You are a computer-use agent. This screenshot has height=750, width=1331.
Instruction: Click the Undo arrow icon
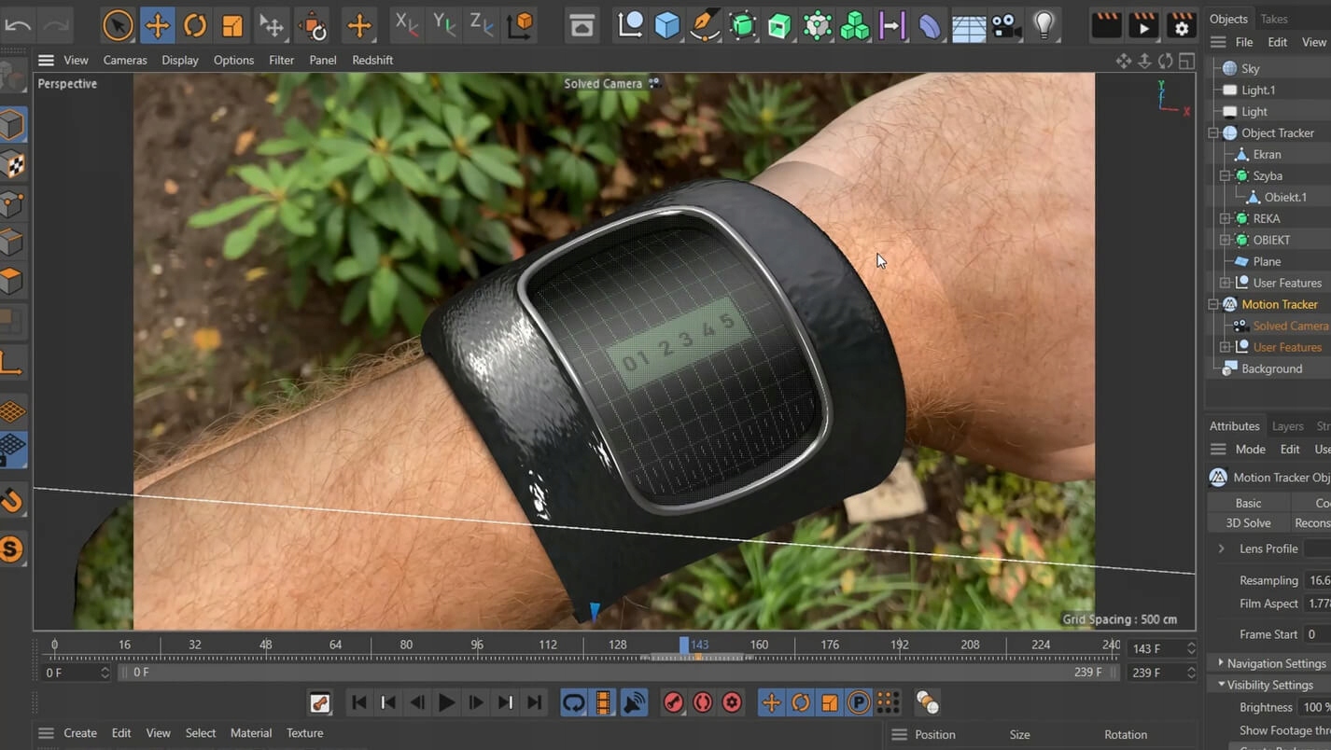[x=18, y=25]
